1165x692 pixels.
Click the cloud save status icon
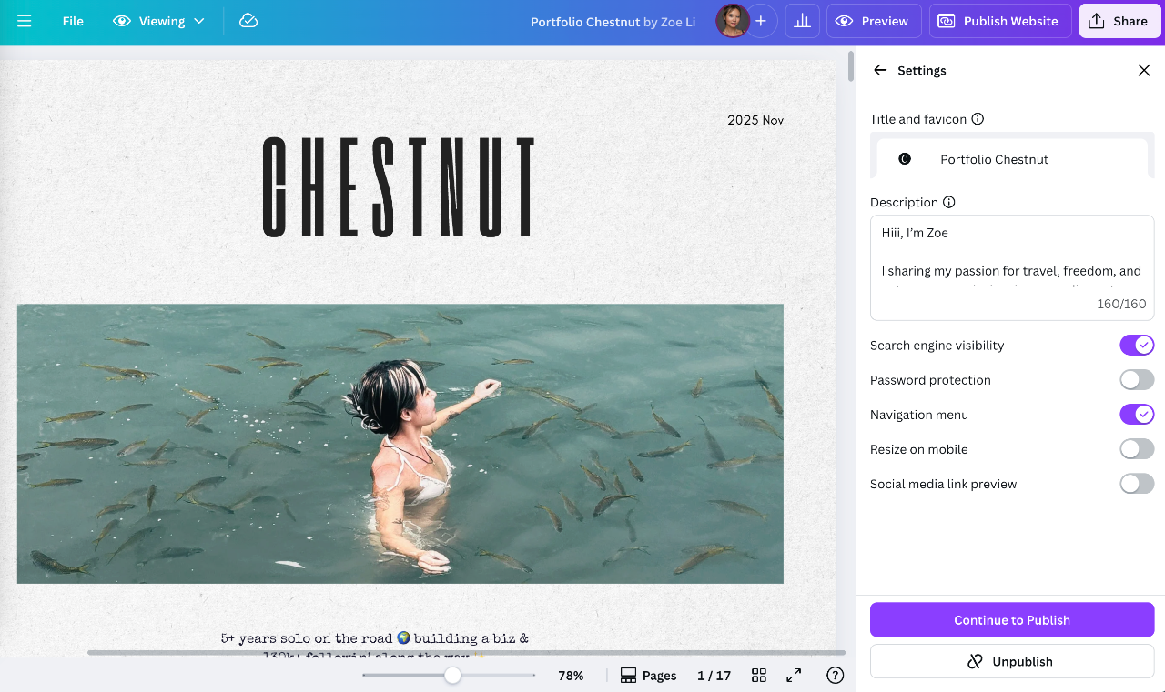point(248,21)
